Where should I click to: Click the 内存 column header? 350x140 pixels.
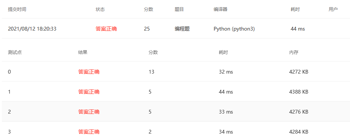click(294, 52)
